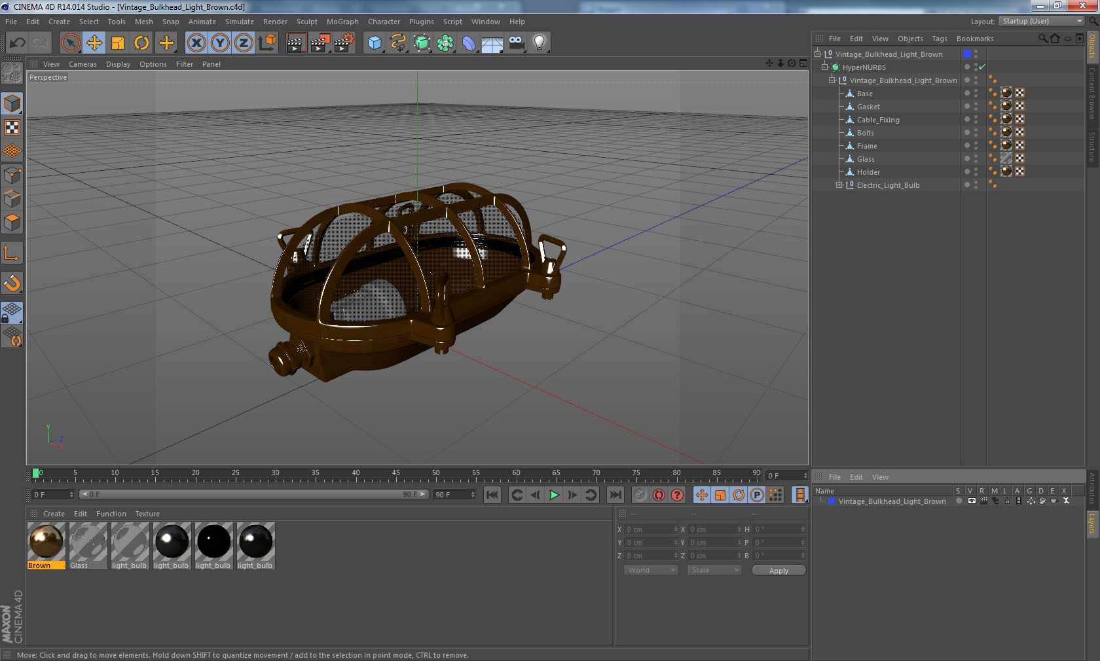Open material Texture menu
The width and height of the screenshot is (1100, 661).
pyautogui.click(x=147, y=514)
